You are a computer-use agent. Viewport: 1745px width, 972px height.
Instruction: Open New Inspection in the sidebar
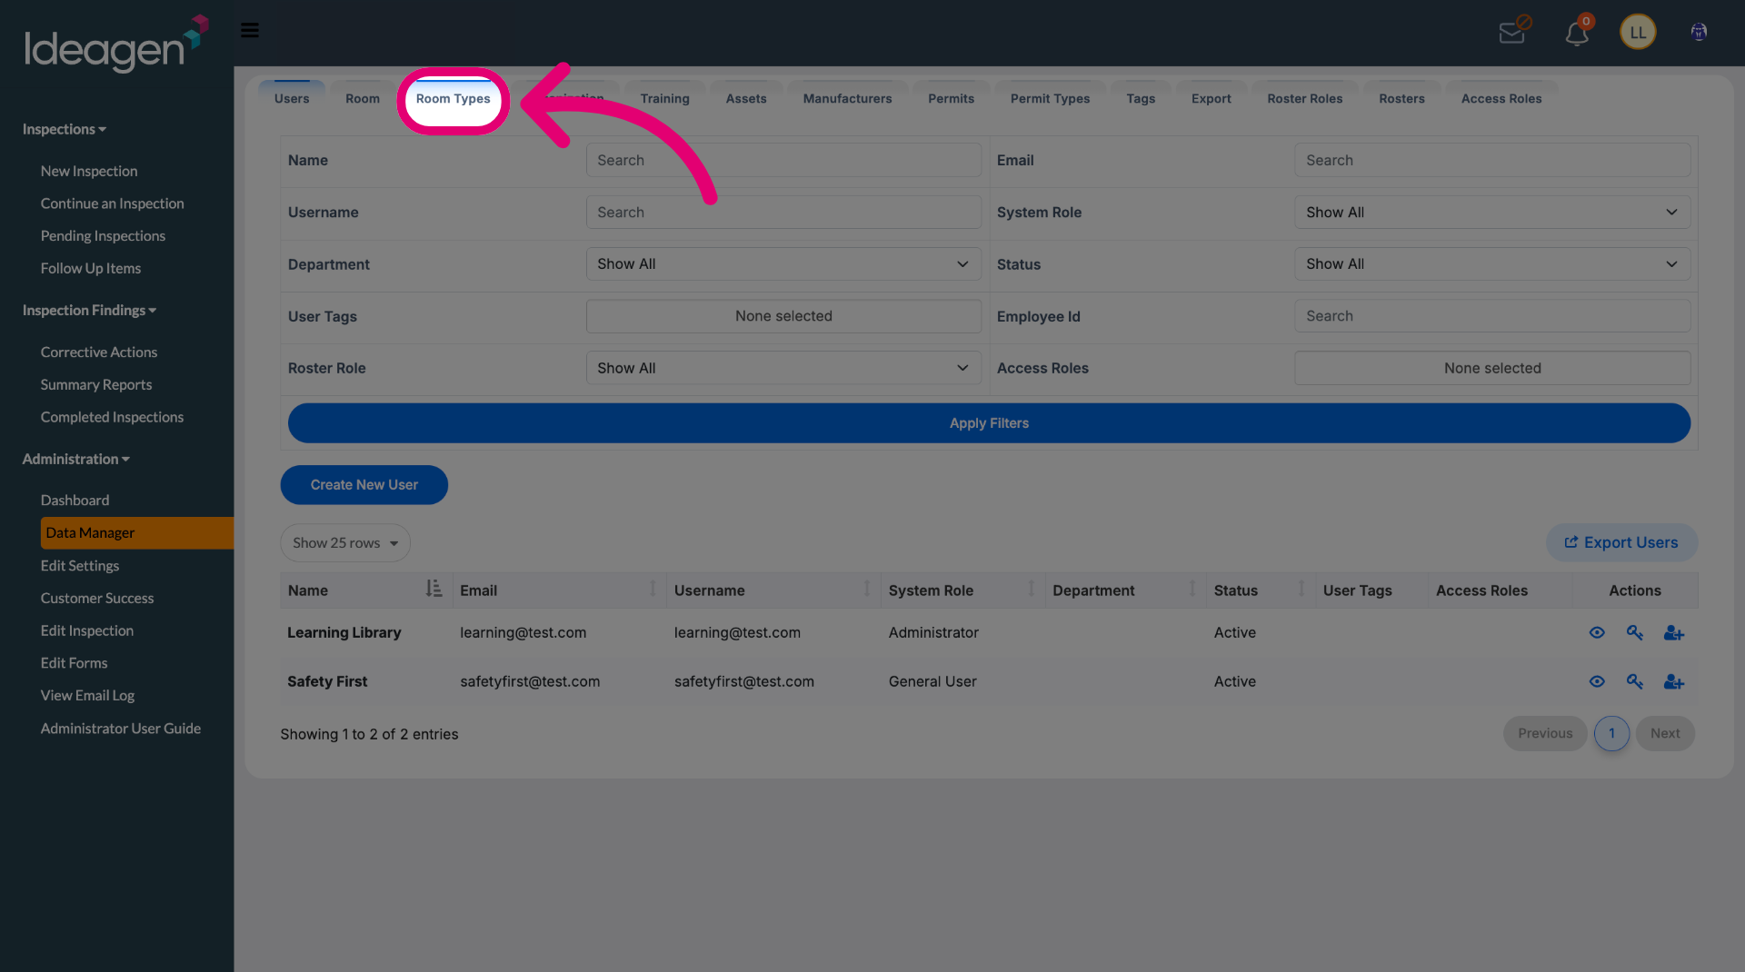click(89, 171)
